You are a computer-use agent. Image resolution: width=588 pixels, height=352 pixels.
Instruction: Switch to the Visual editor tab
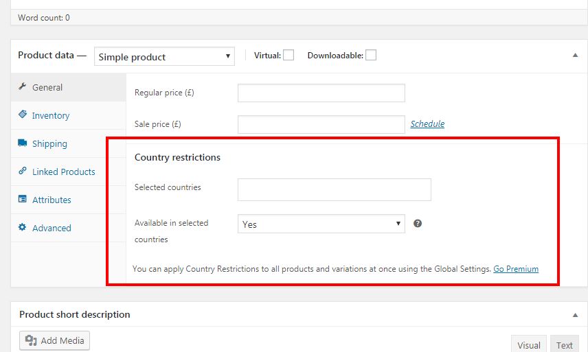point(528,344)
